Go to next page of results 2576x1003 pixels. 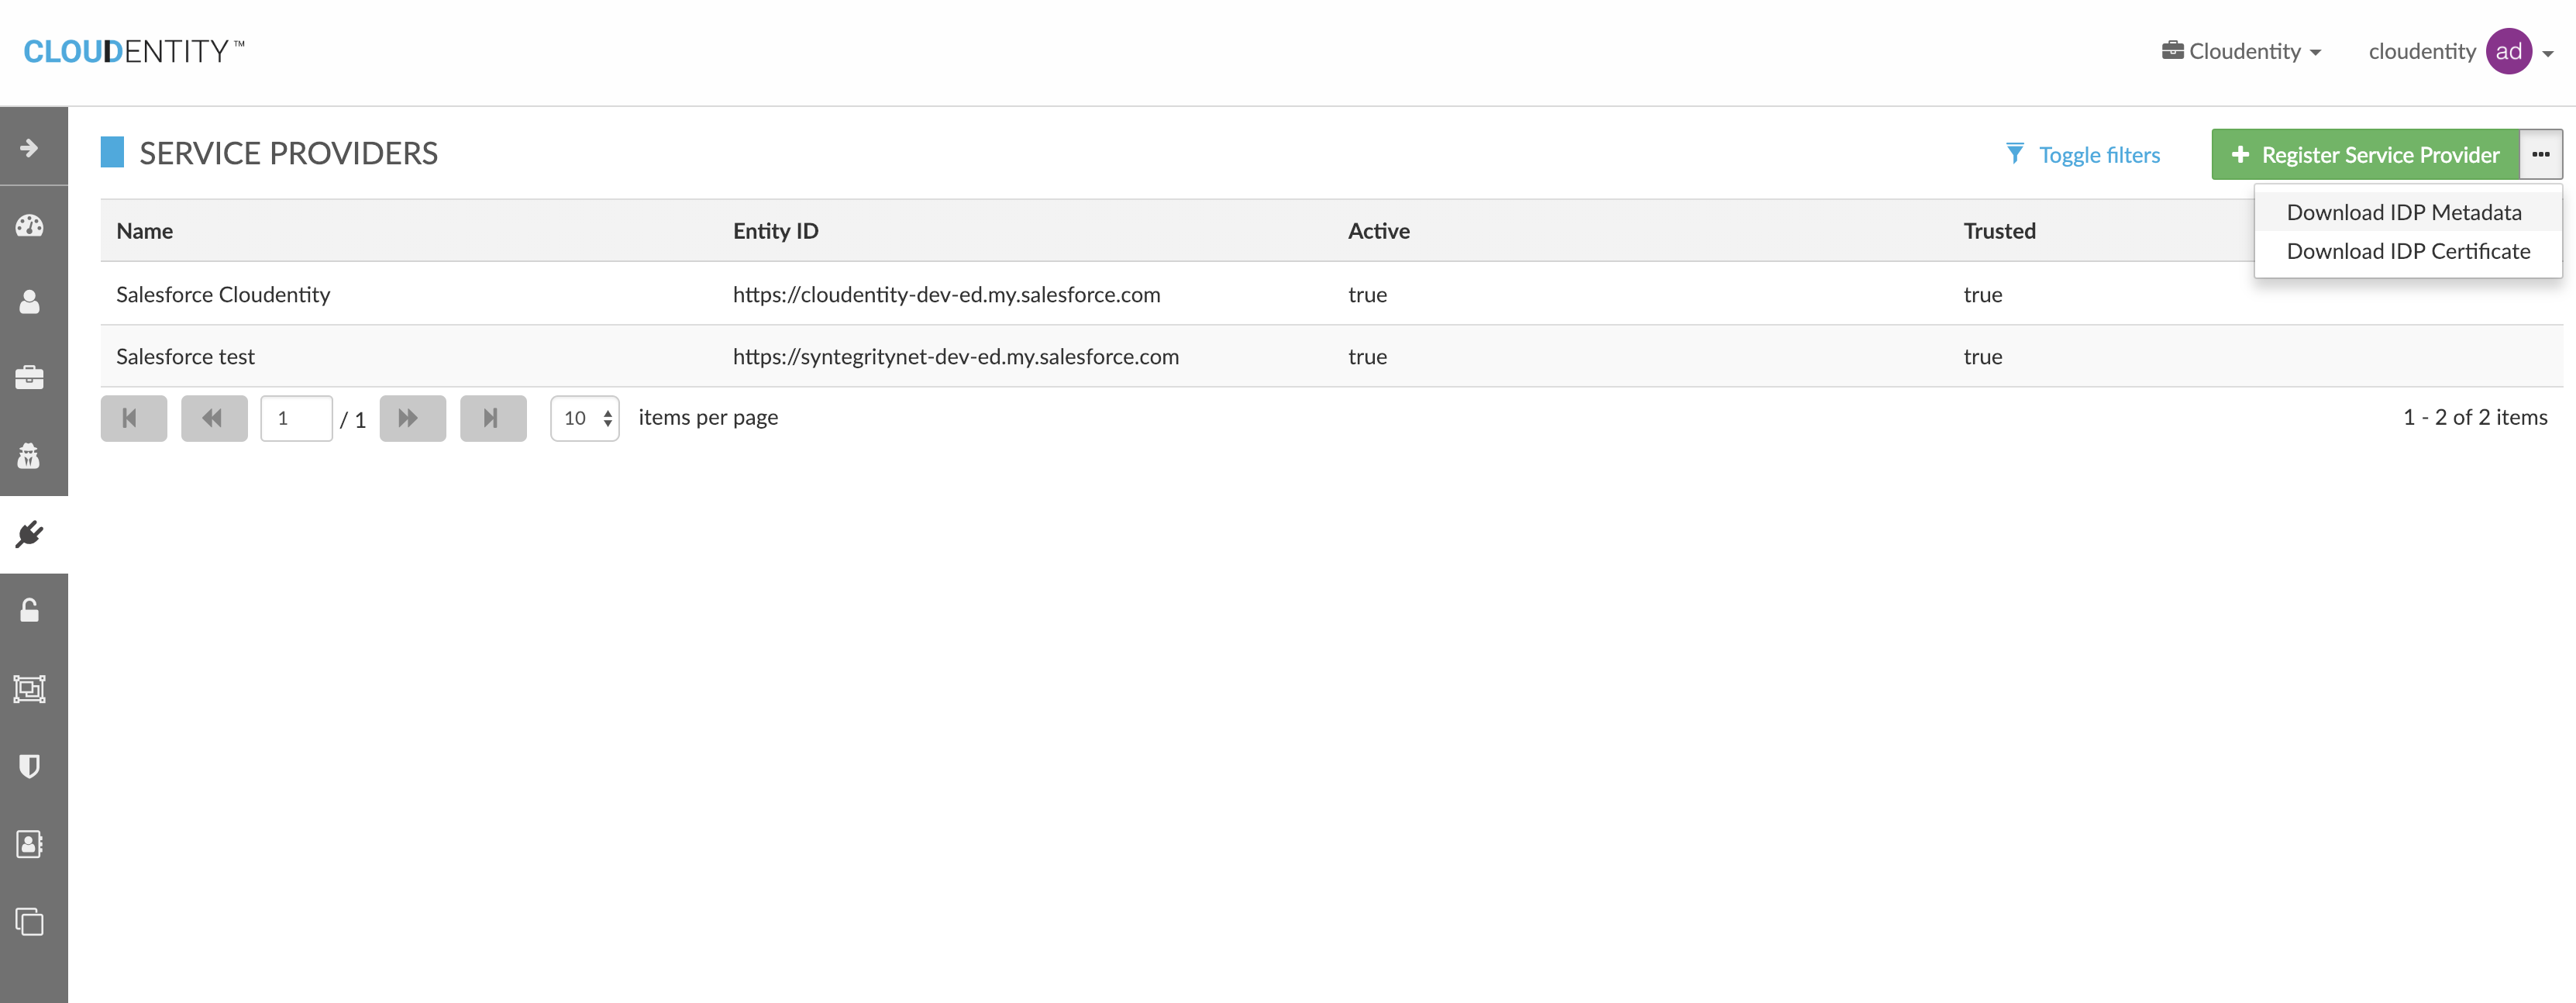412,418
